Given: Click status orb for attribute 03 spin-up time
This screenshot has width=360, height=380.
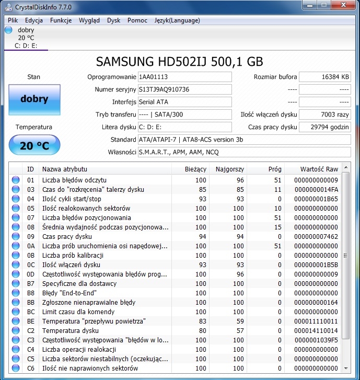Looking at the screenshot, I should pos(16,189).
